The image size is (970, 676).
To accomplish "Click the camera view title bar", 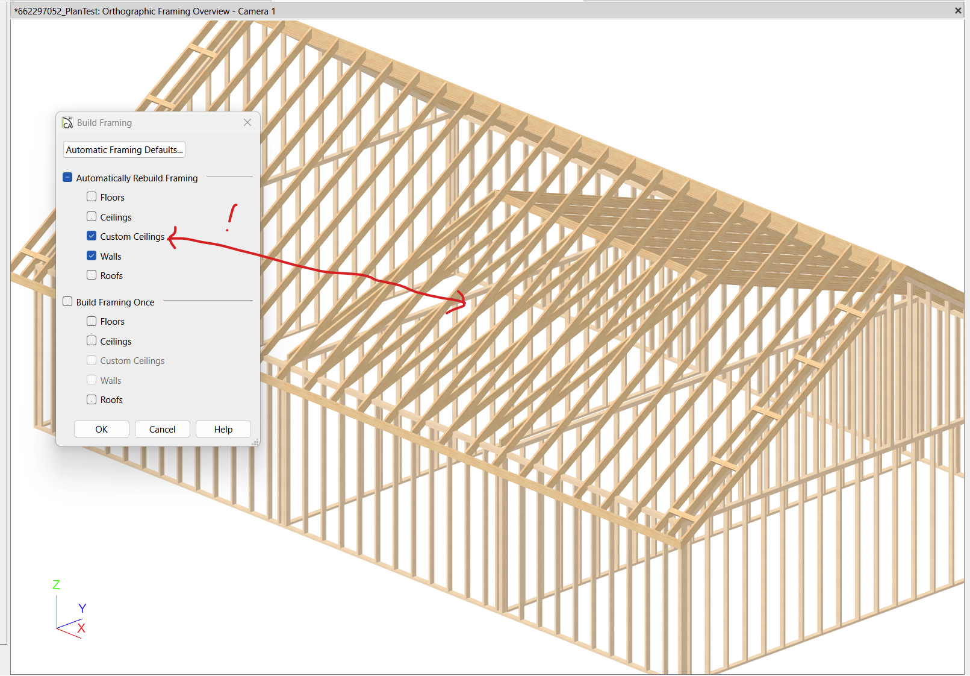I will point(482,11).
